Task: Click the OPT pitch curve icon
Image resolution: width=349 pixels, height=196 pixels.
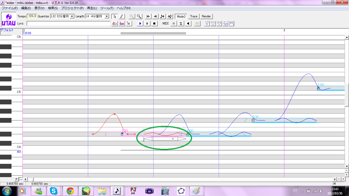Action: click(225, 23)
